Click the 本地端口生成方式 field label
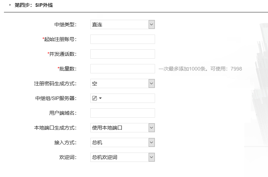The image size is (268, 177). pyautogui.click(x=55, y=128)
